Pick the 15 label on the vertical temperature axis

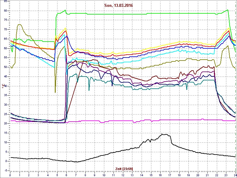coord(5,133)
